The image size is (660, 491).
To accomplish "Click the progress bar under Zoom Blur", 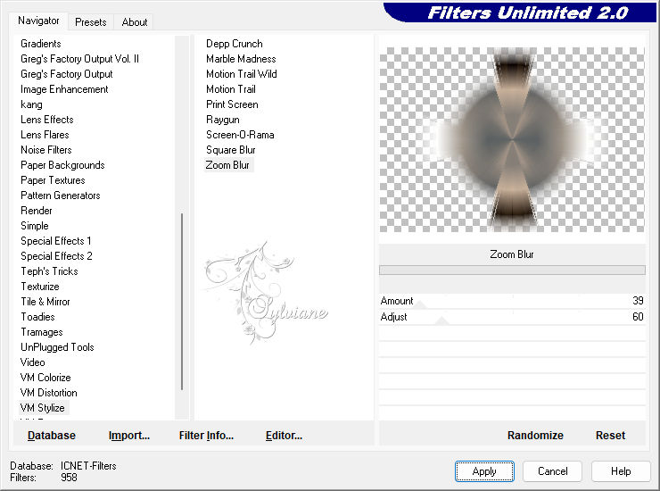I will pyautogui.click(x=512, y=270).
